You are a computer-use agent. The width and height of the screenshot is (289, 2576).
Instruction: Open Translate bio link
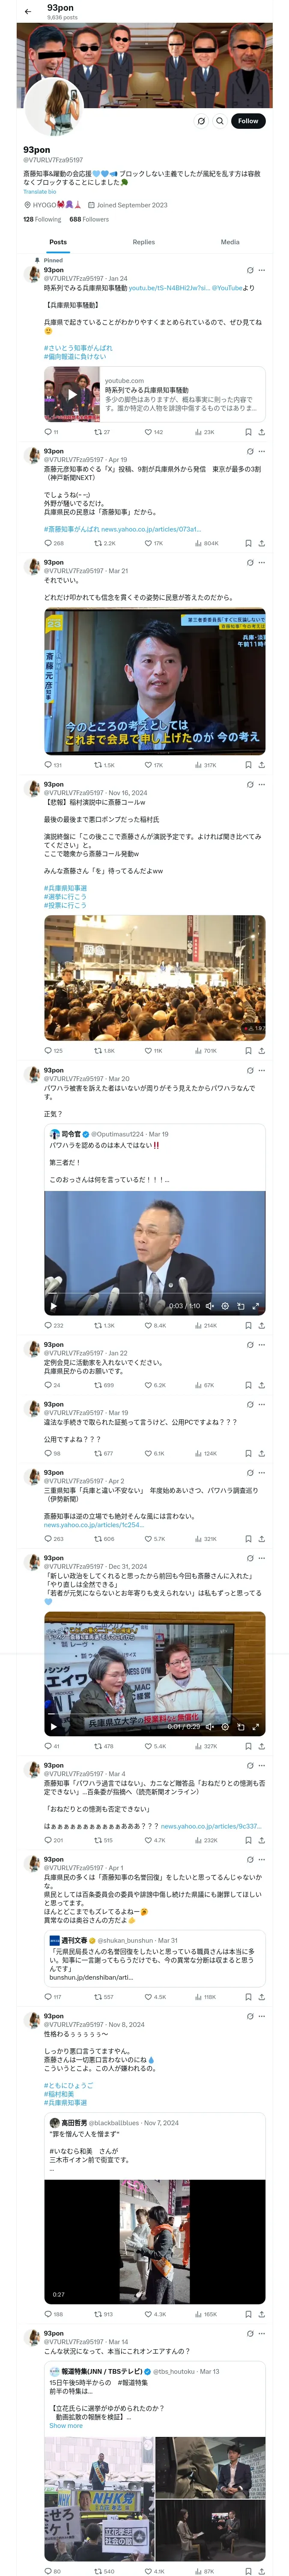[40, 192]
